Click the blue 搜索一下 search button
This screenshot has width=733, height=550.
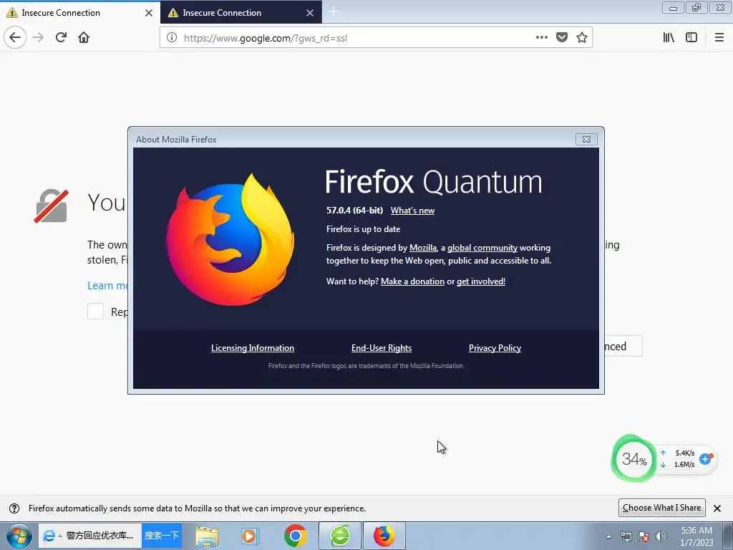pos(161,536)
